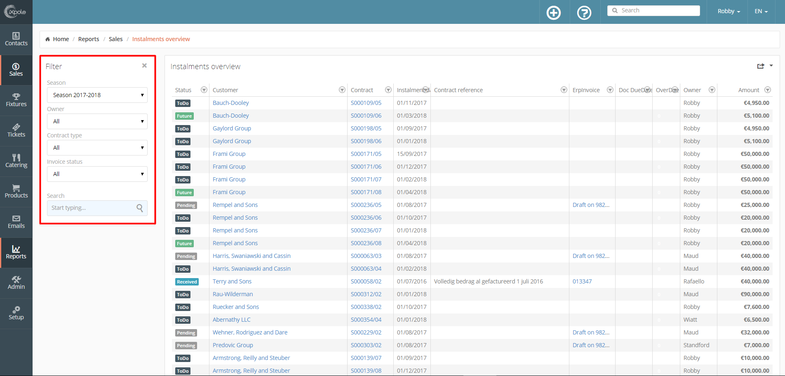Filter the Owner column
The image size is (785, 376).
712,90
